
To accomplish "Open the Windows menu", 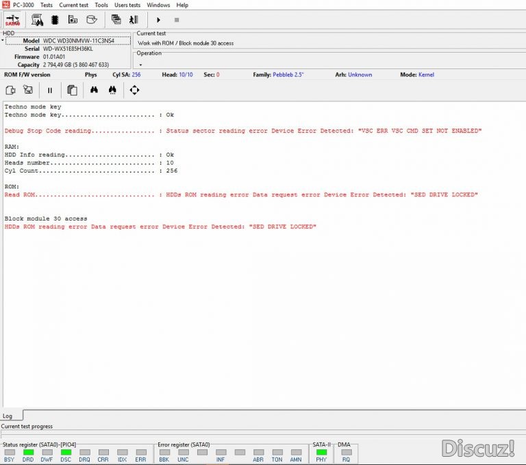I will [158, 5].
